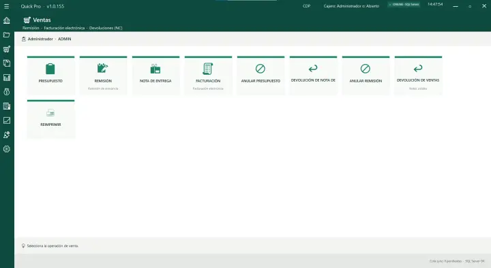Click the CDP label in title bar
The height and width of the screenshot is (268, 491).
click(307, 6)
